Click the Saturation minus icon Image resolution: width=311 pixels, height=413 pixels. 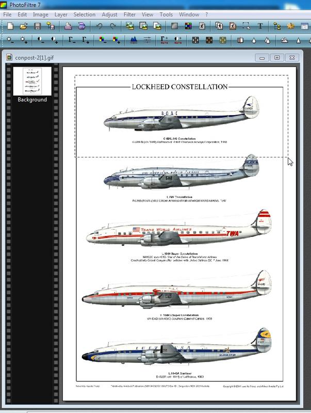point(103,40)
